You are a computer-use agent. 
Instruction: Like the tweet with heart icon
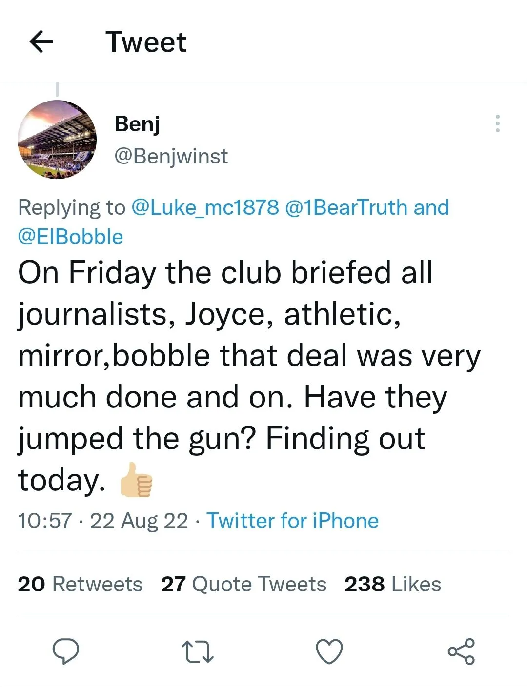pyautogui.click(x=329, y=652)
